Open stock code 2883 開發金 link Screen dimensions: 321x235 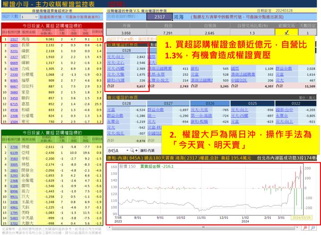(x=14, y=170)
